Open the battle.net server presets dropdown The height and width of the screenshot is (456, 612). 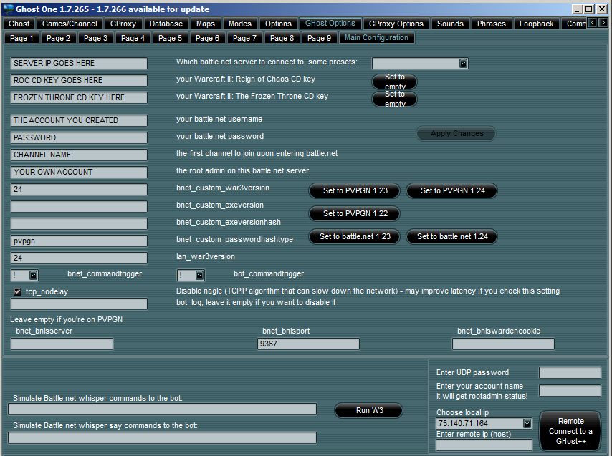[463, 64]
